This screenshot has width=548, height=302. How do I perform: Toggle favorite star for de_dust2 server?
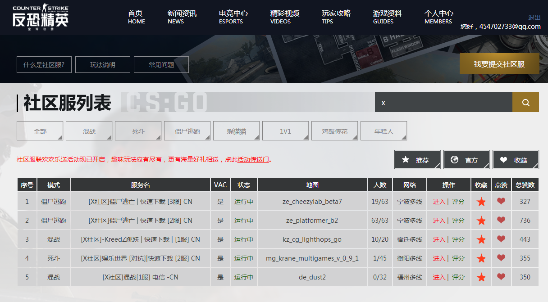click(481, 277)
